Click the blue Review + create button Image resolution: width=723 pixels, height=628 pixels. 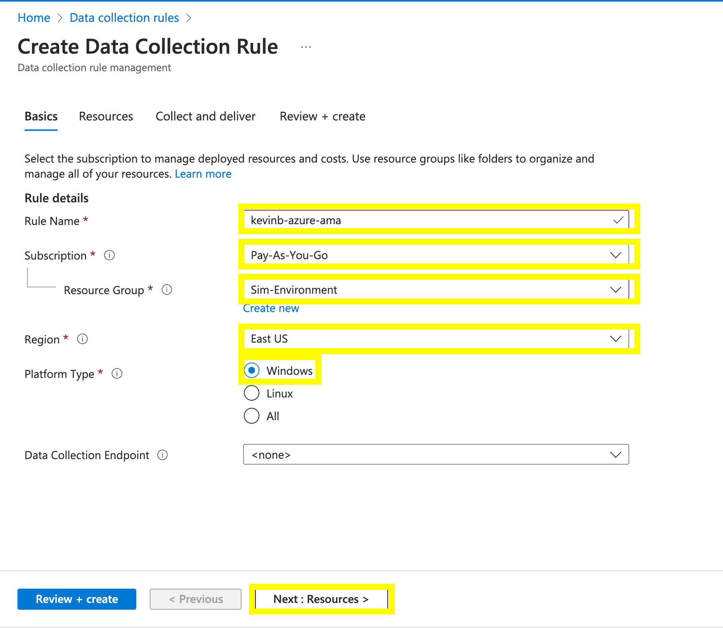77,599
